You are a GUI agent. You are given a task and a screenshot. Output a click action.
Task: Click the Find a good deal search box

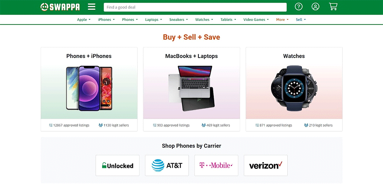click(195, 7)
